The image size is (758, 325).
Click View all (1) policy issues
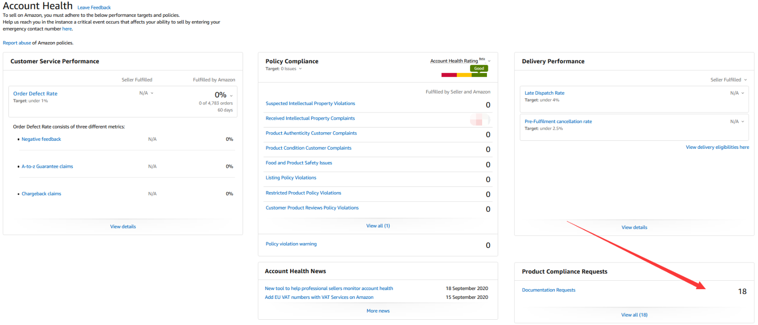click(x=378, y=226)
